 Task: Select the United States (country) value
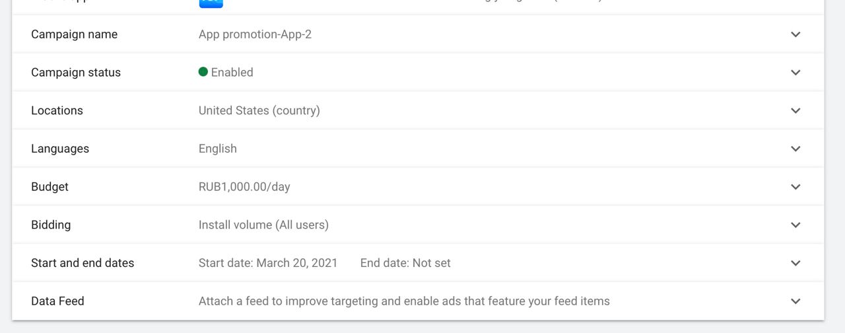[259, 110]
